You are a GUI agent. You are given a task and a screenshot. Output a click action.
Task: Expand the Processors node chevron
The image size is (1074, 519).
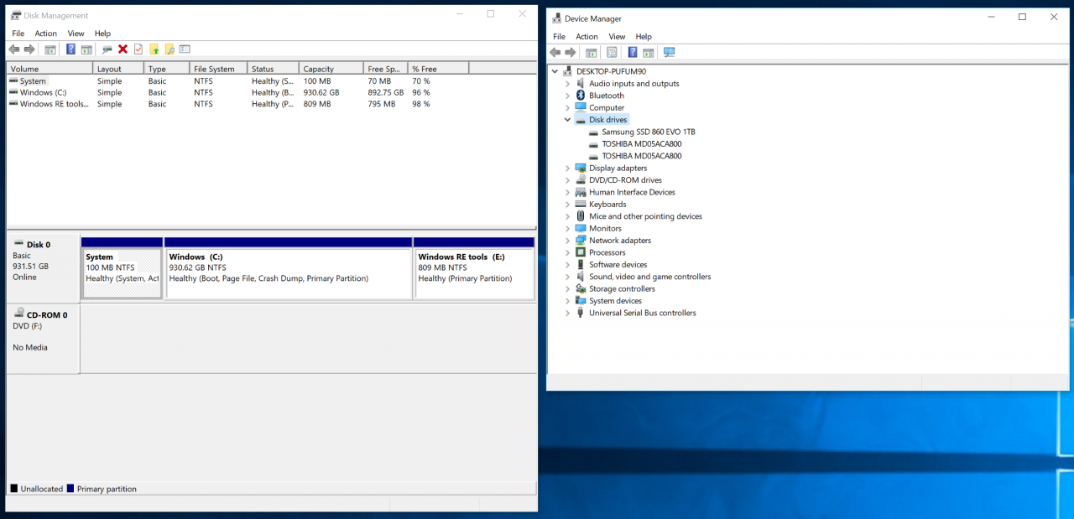(x=568, y=252)
